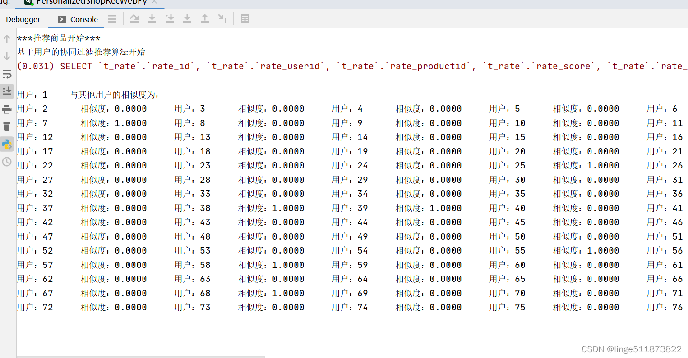The height and width of the screenshot is (358, 688).
Task: Click the Print console output icon
Action: [x=7, y=109]
